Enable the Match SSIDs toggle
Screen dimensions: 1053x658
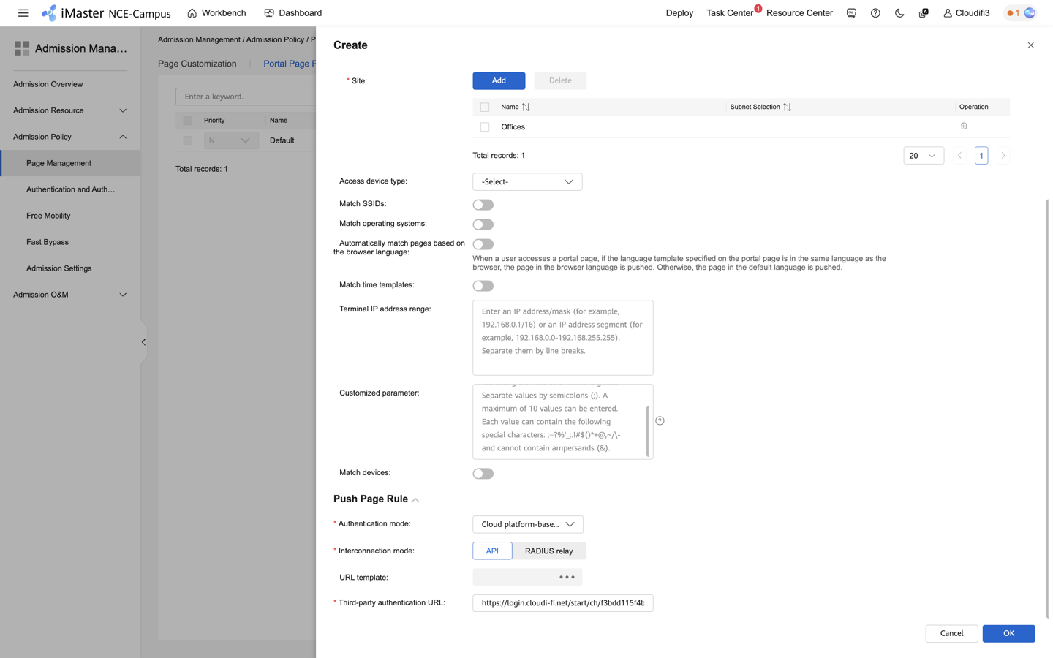coord(483,204)
